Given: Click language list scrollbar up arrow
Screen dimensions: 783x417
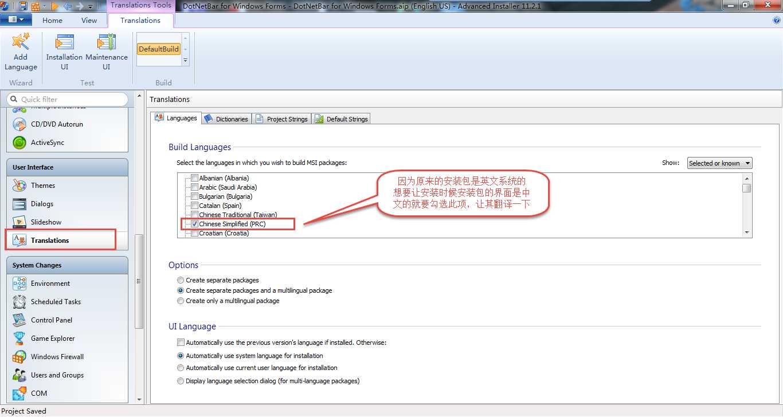Looking at the screenshot, I should click(x=746, y=178).
